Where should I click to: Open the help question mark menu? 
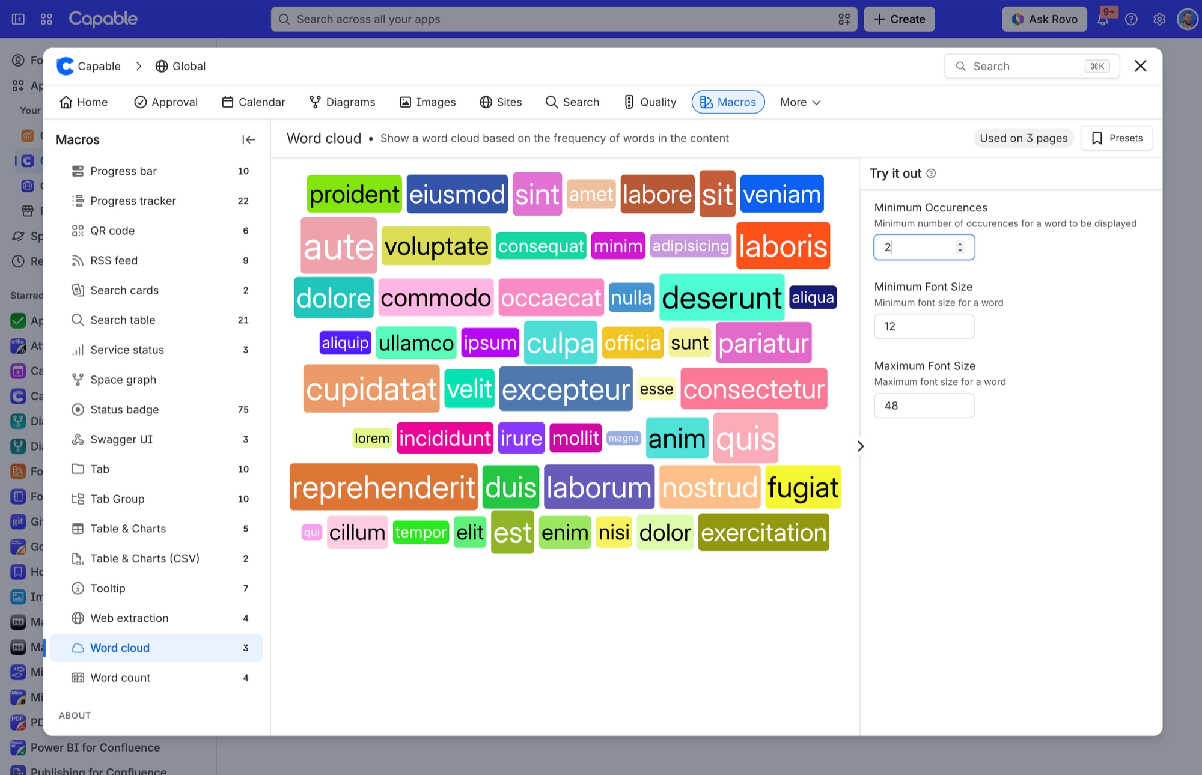tap(1131, 19)
